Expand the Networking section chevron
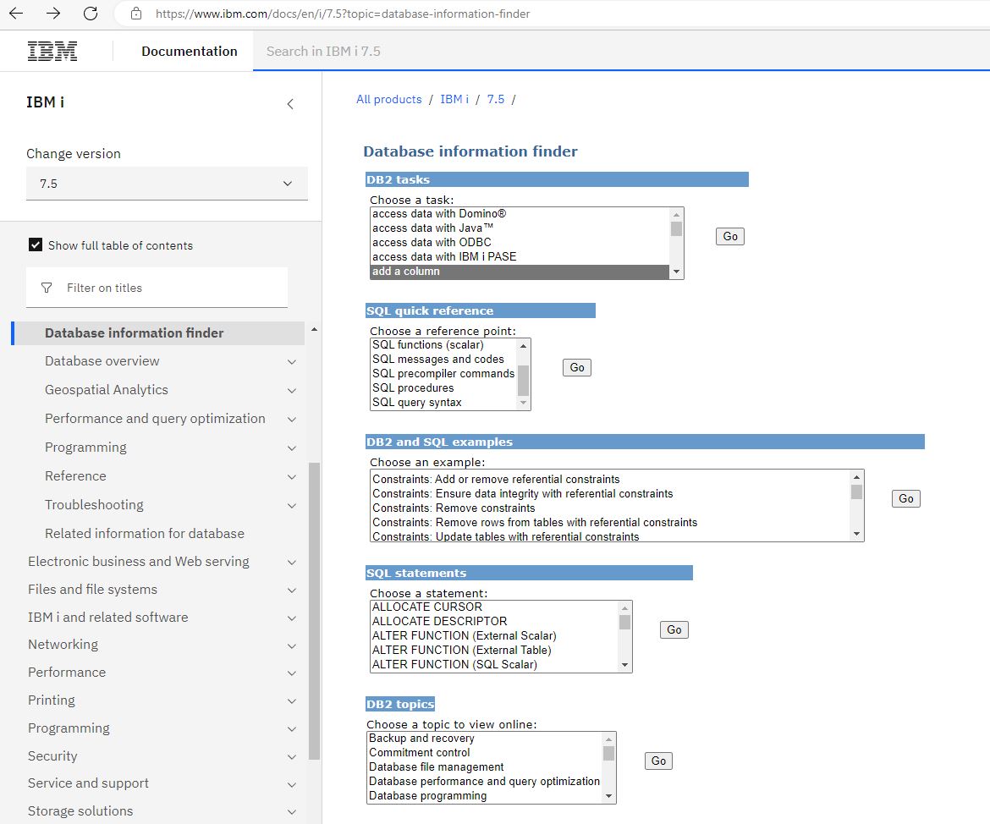990x824 pixels. point(292,646)
